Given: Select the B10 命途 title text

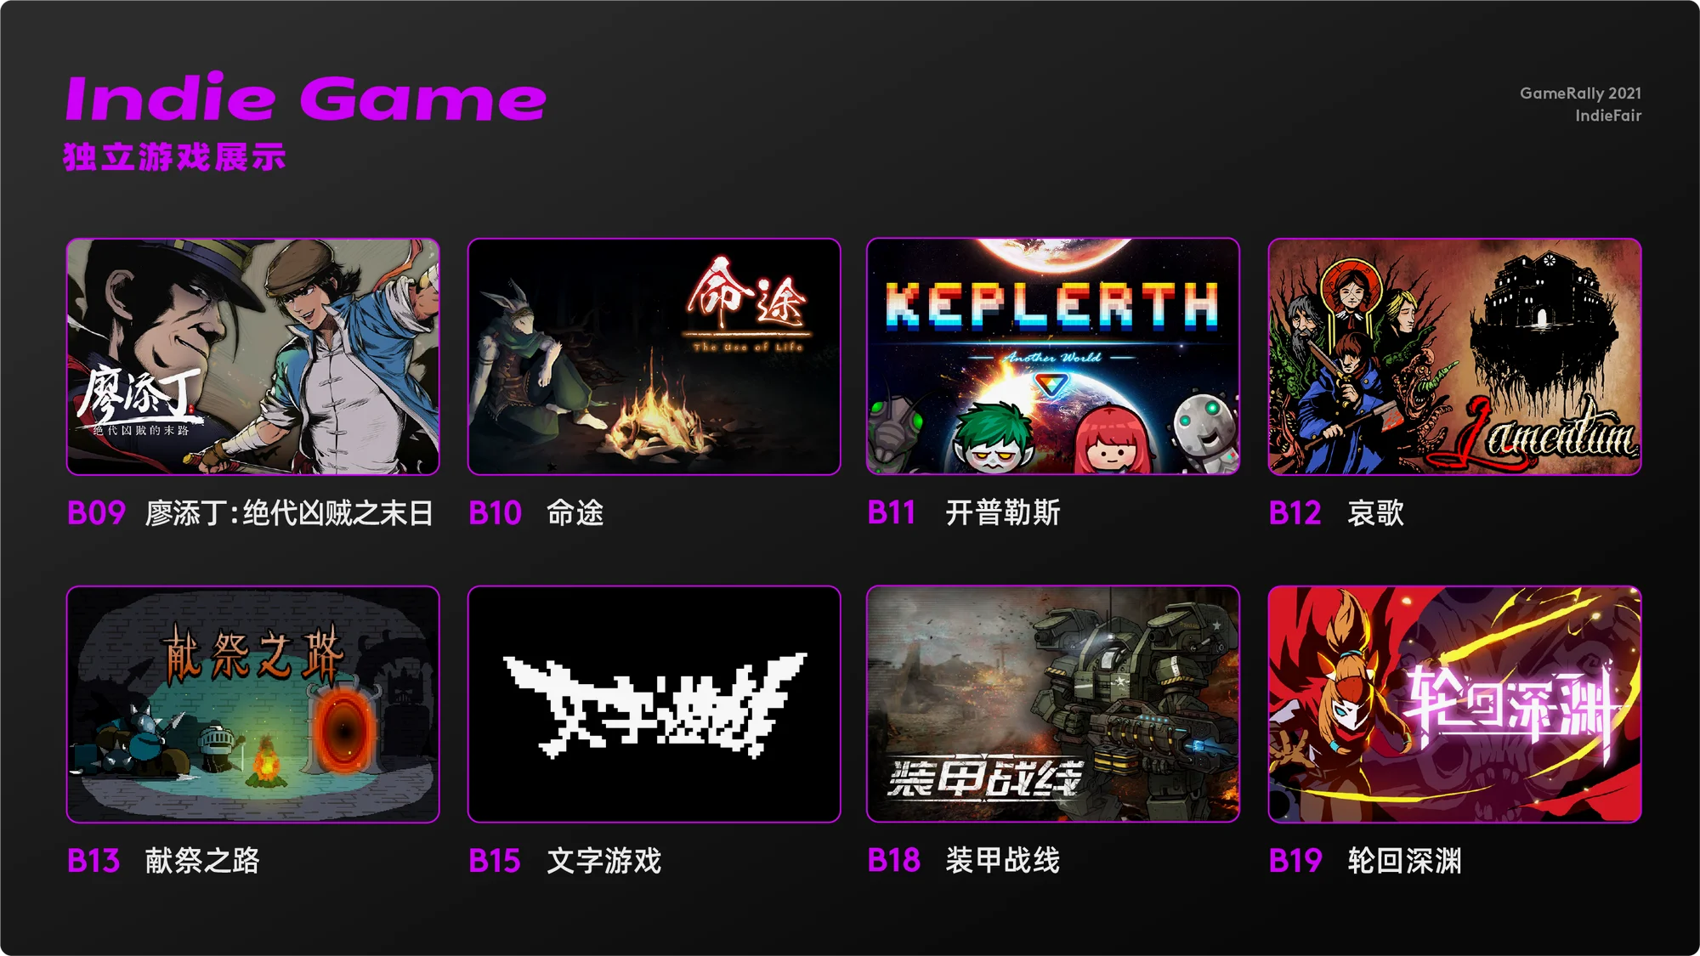Looking at the screenshot, I should tap(536, 513).
